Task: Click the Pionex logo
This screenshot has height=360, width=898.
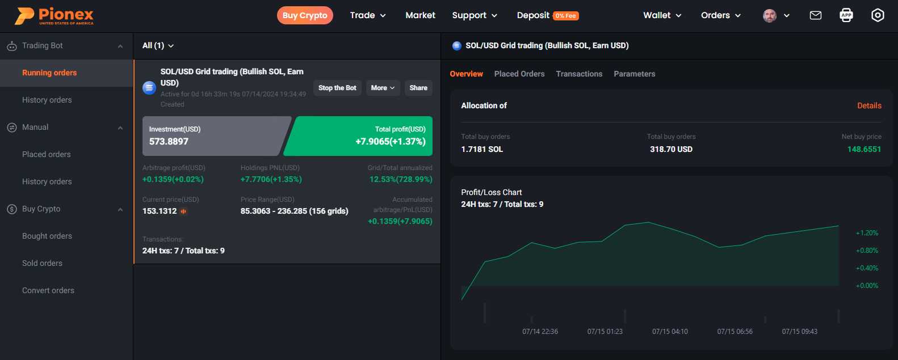Action: pos(54,16)
